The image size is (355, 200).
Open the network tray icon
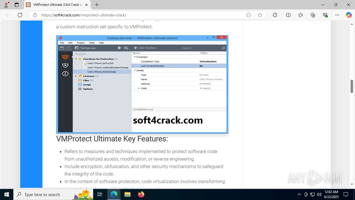pos(313,194)
